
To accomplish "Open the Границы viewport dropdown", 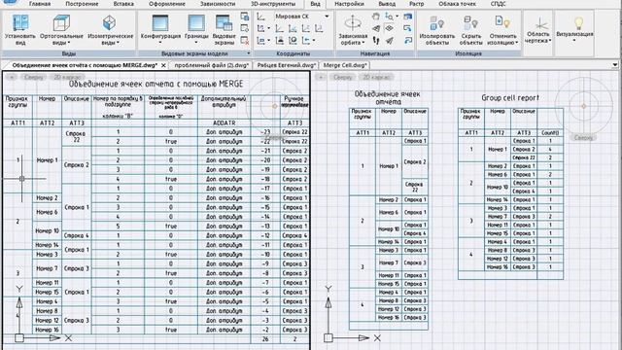I will pos(196,30).
